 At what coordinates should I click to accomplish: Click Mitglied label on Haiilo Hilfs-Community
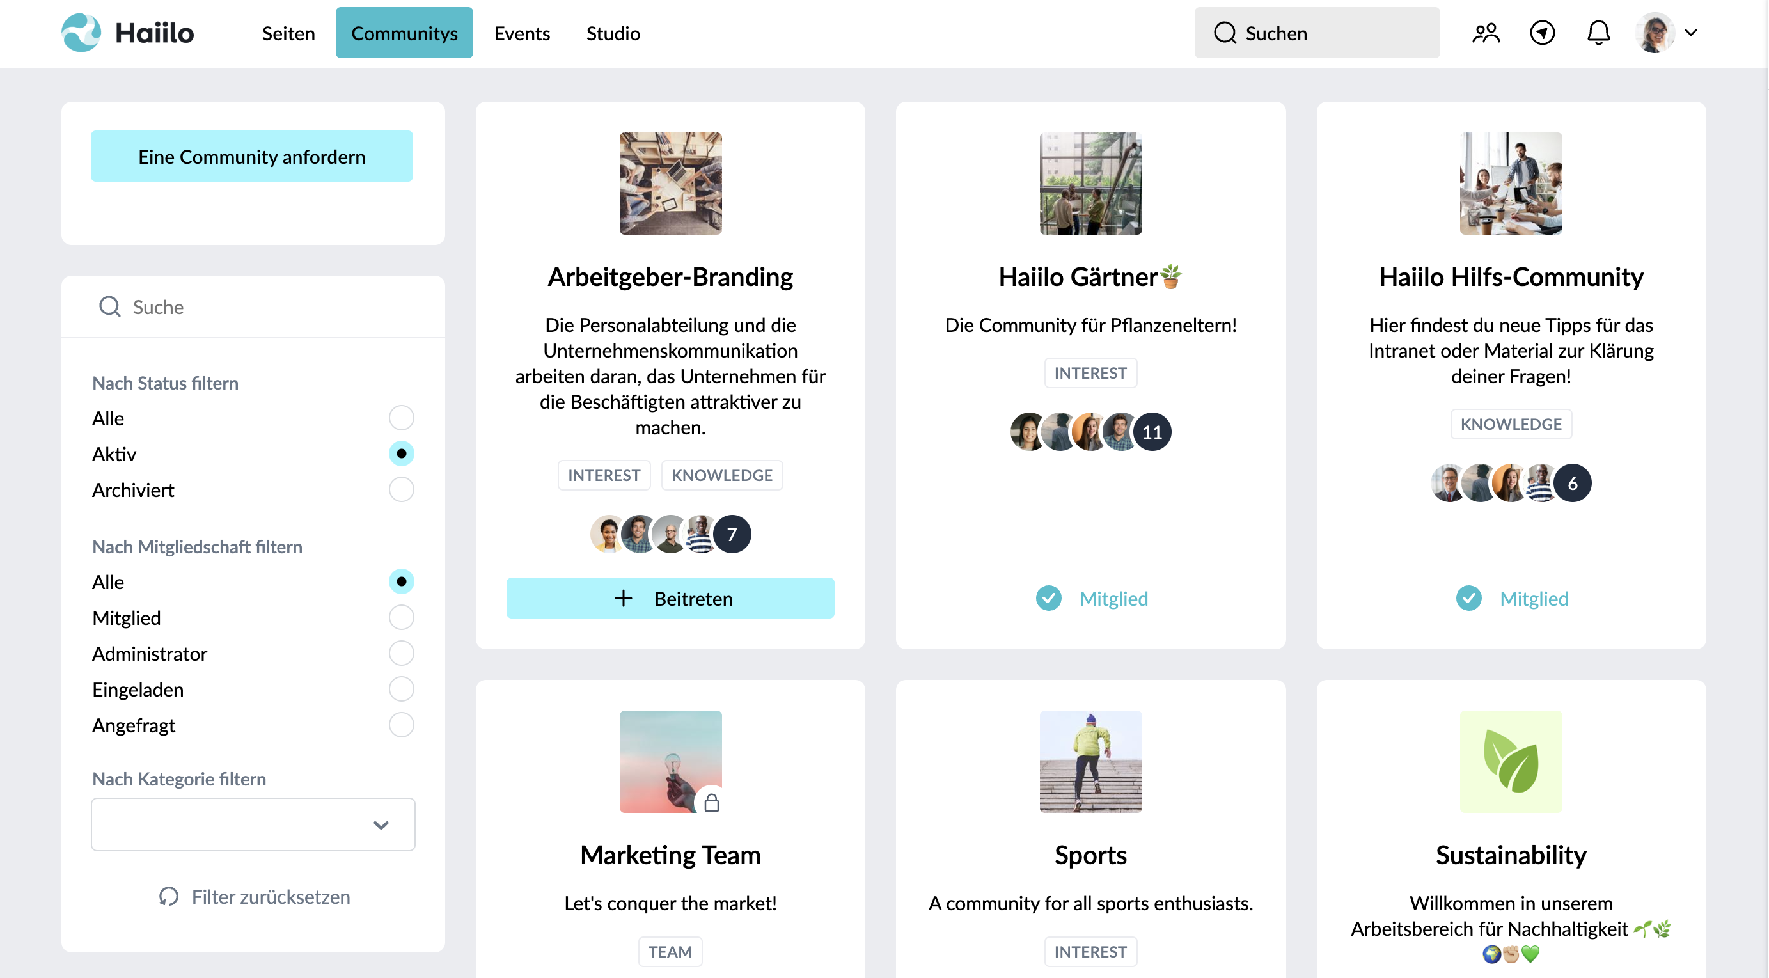[x=1534, y=598]
